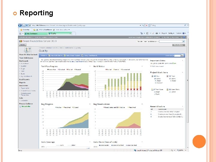Select the Quality dashboard in the sidebar
Viewport: 216px width, 162px height.
(x=24, y=66)
